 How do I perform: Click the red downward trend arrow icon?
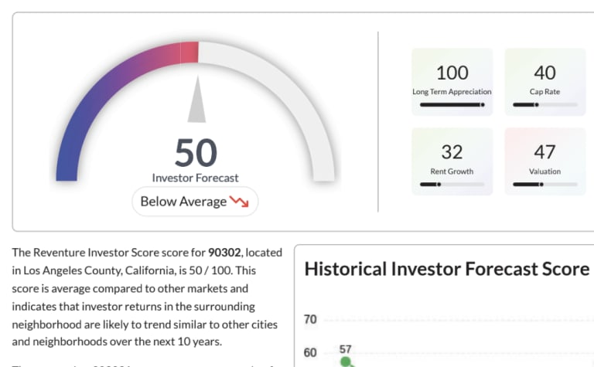pos(239,202)
